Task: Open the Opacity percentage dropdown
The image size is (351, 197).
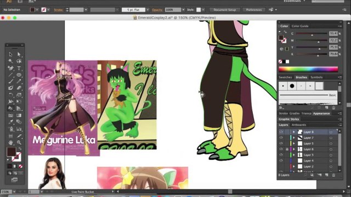Action: (x=183, y=10)
